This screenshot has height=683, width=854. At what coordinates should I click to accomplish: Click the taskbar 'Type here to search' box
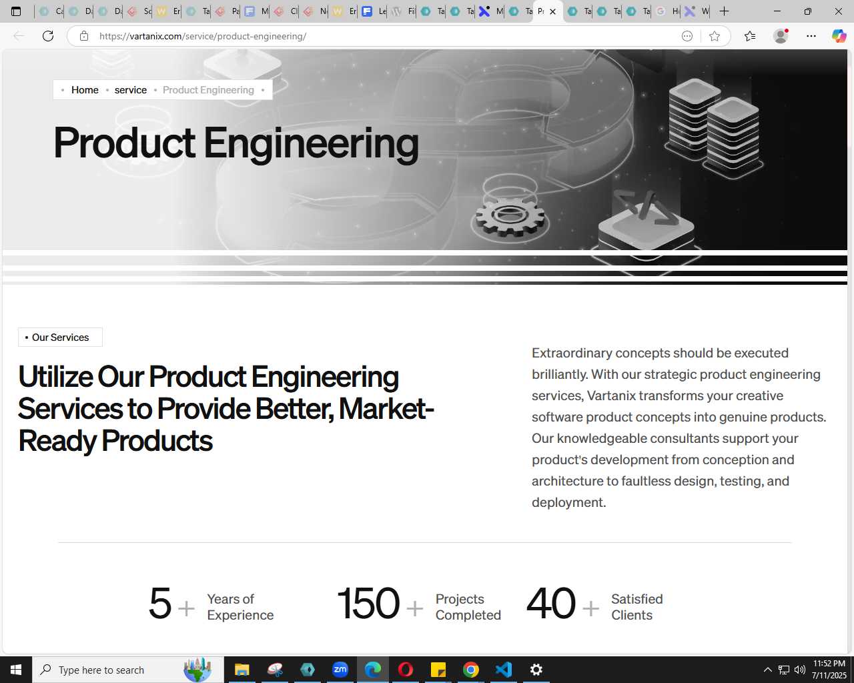click(x=128, y=670)
